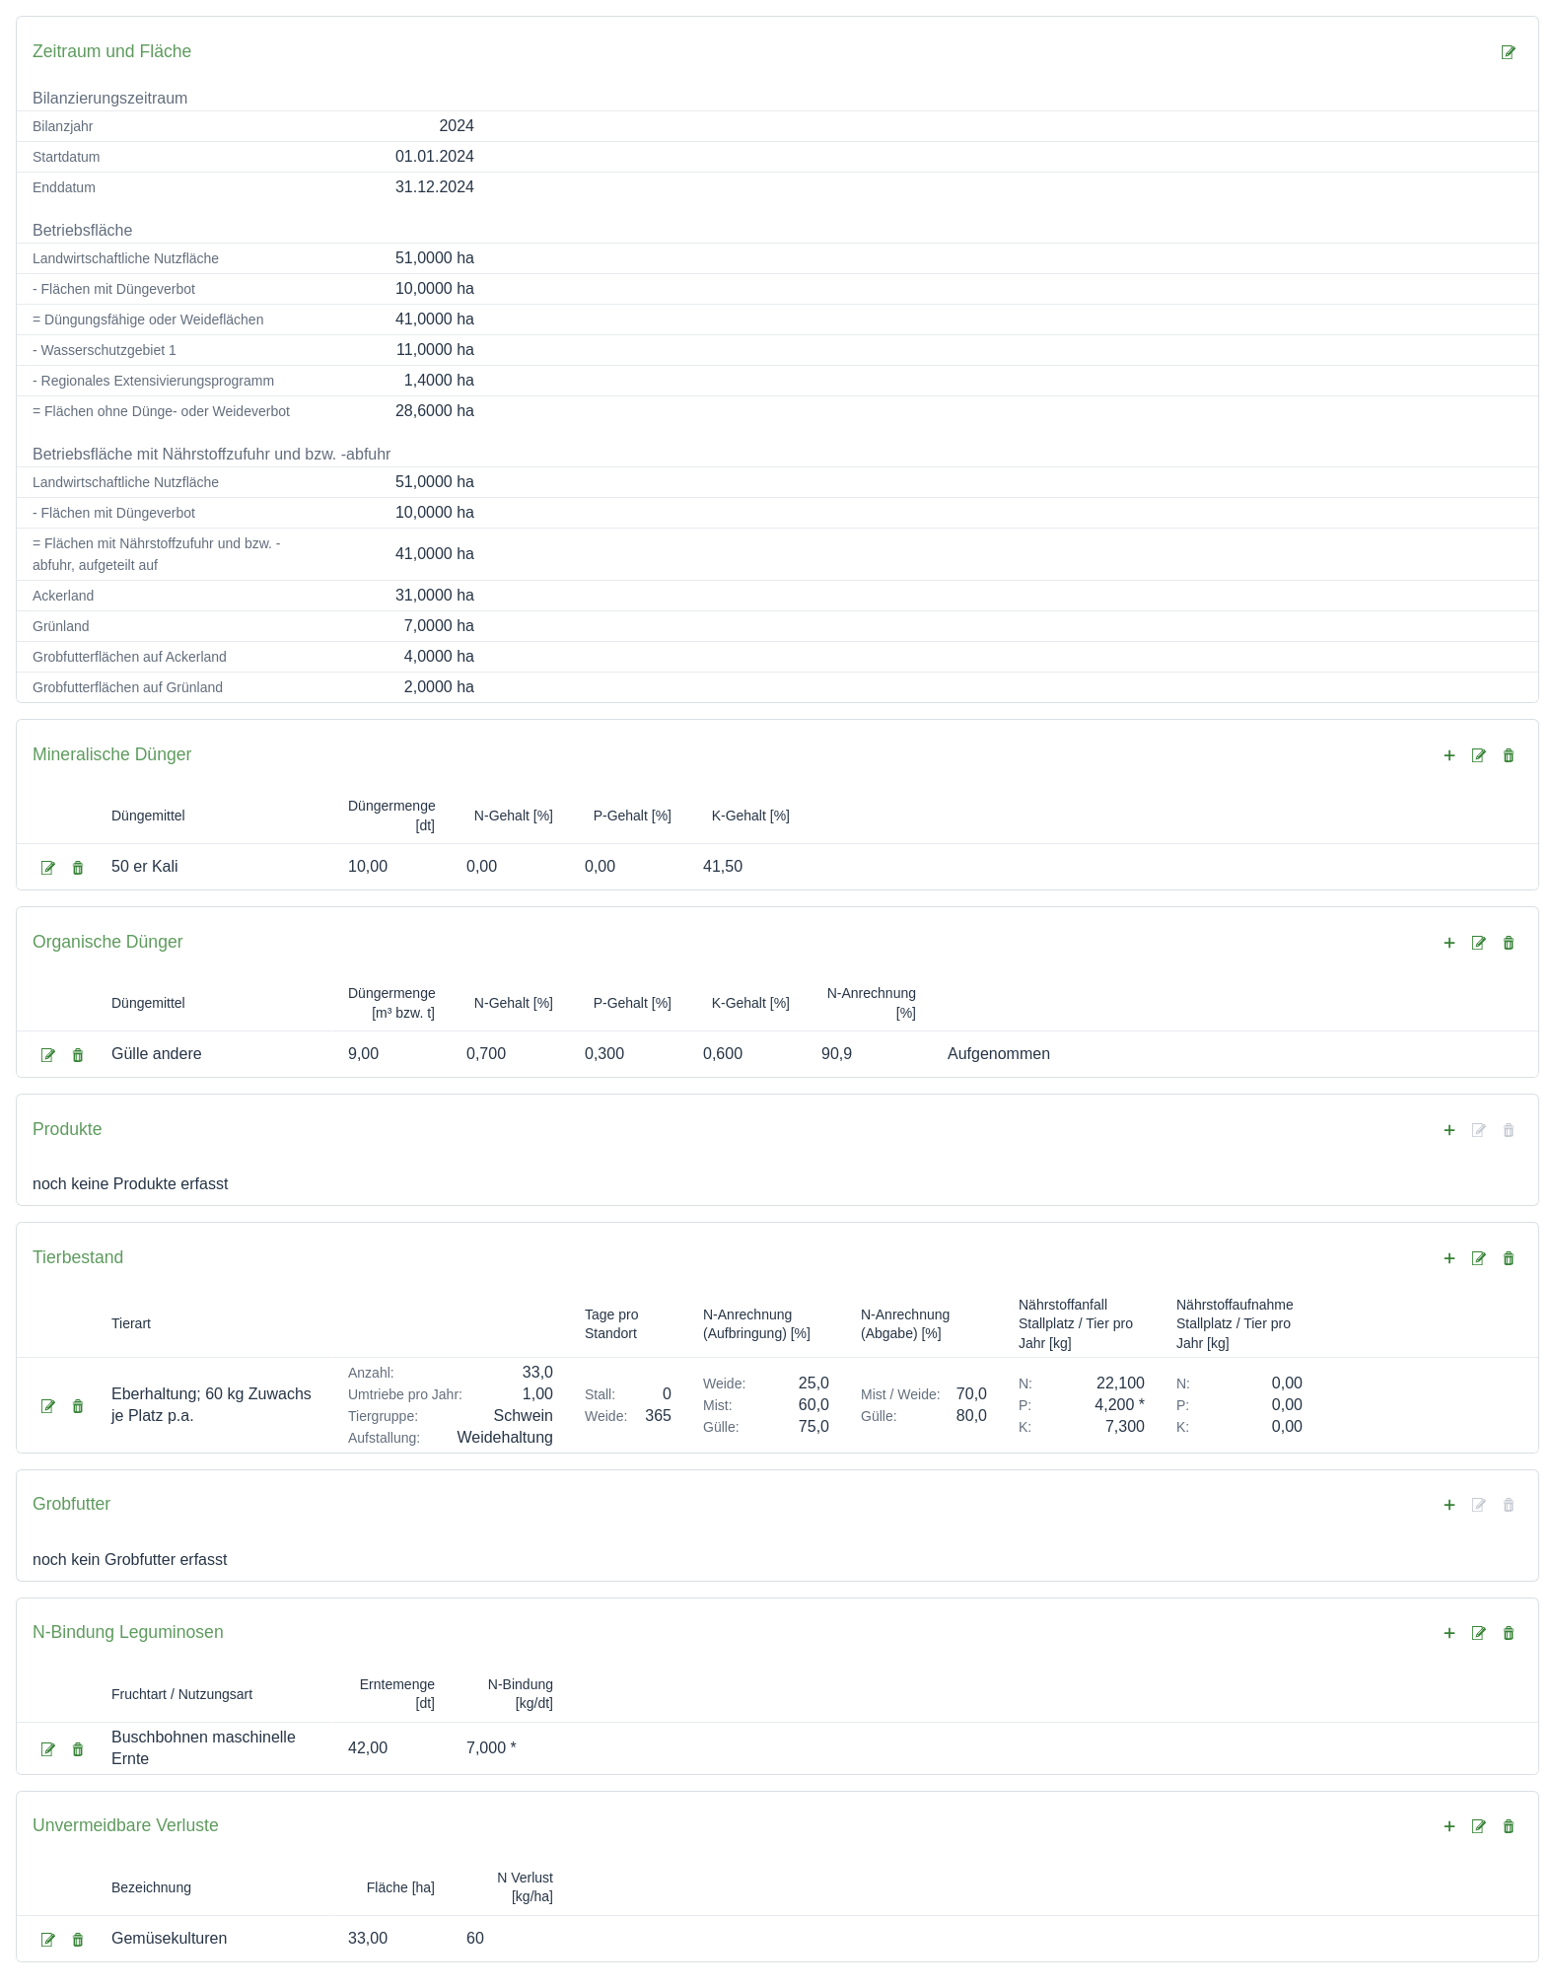Edit the Unvermeidbare Verluste section
This screenshot has height=1988, width=1555.
click(1478, 1826)
